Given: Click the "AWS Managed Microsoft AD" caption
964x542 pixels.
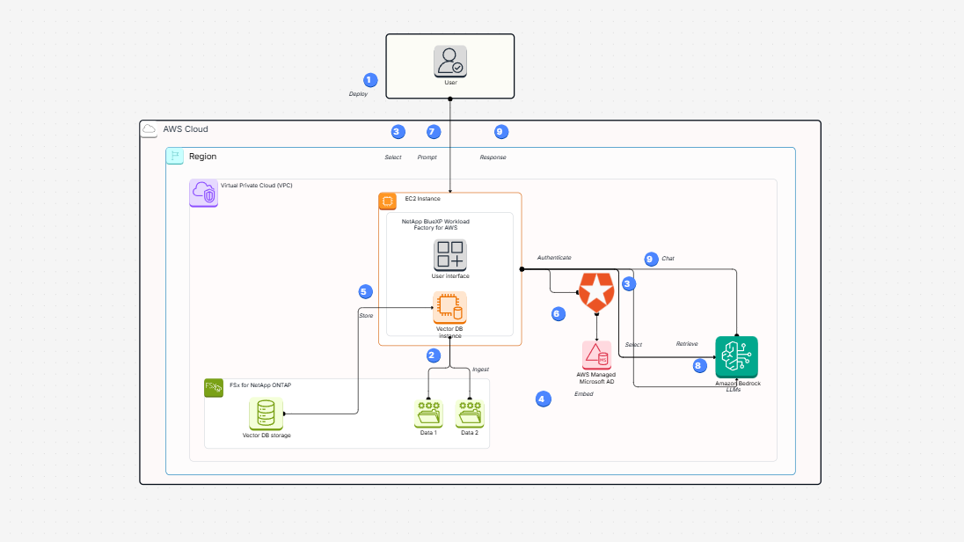Looking at the screenshot, I should [595, 378].
